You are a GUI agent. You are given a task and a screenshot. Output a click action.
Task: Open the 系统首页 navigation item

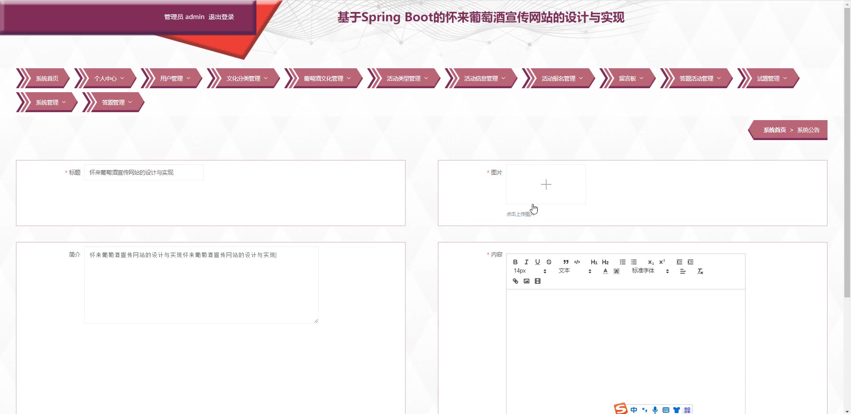43,78
